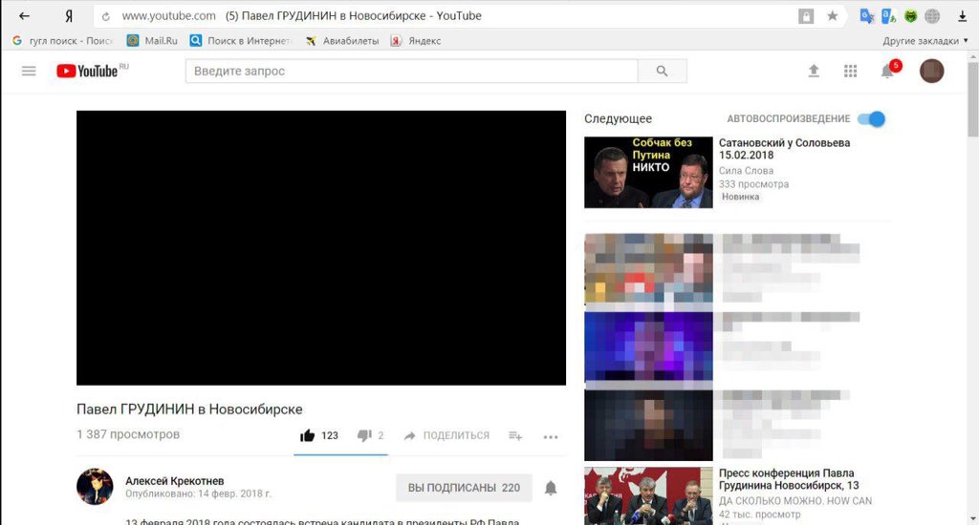Screen dimensions: 979x525
Task: Open the YouTube apps grid
Action: pos(850,72)
